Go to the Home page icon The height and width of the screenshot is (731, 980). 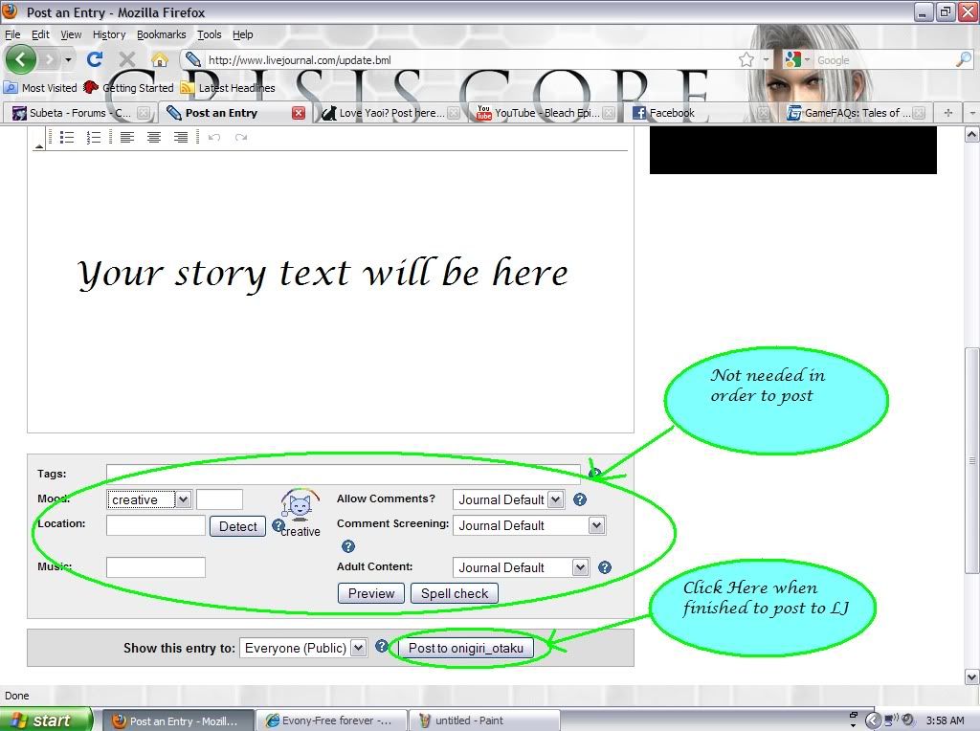[x=160, y=60]
